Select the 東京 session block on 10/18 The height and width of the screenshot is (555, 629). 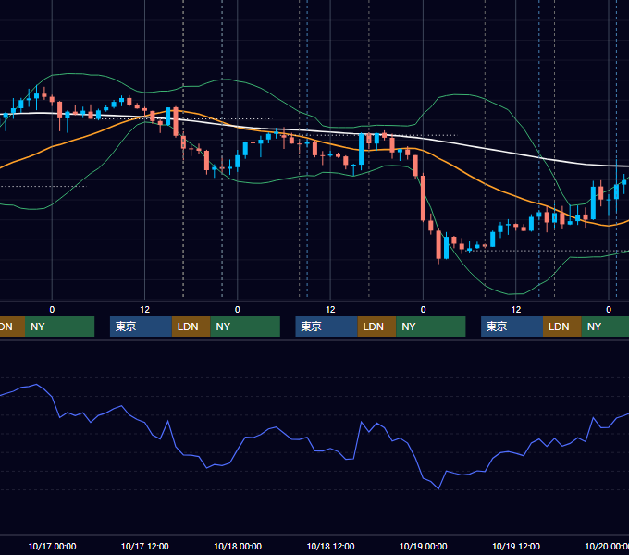click(327, 327)
